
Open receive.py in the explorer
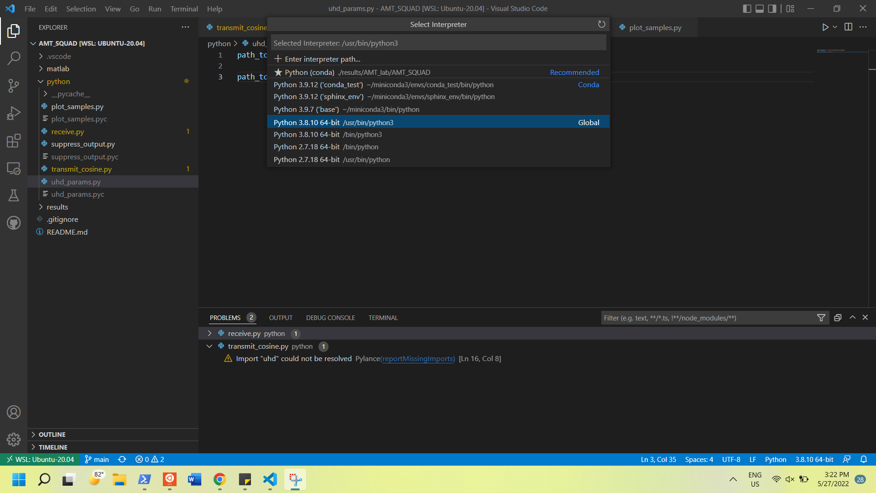[x=68, y=131]
